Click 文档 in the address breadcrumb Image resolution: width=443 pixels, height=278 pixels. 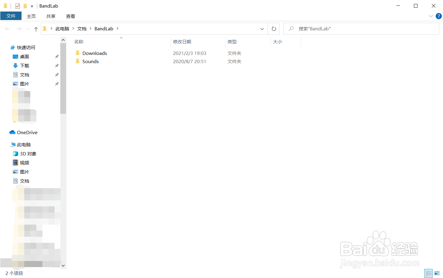tap(82, 29)
